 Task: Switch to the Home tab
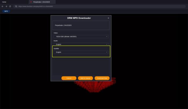pyautogui.click(x=4, y=2)
